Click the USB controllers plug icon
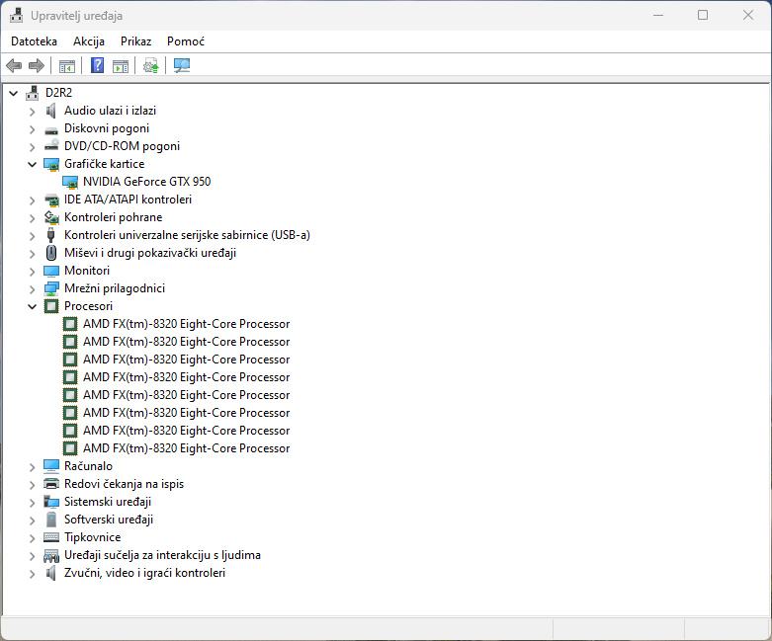Screen dimensions: 772x641 click(50, 235)
